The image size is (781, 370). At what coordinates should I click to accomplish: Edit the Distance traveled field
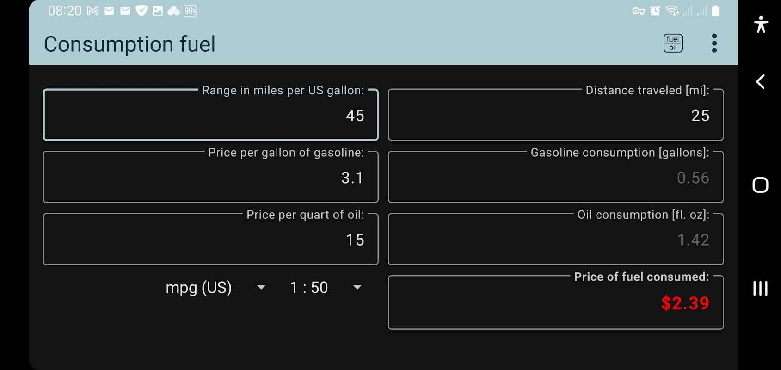pyautogui.click(x=555, y=115)
